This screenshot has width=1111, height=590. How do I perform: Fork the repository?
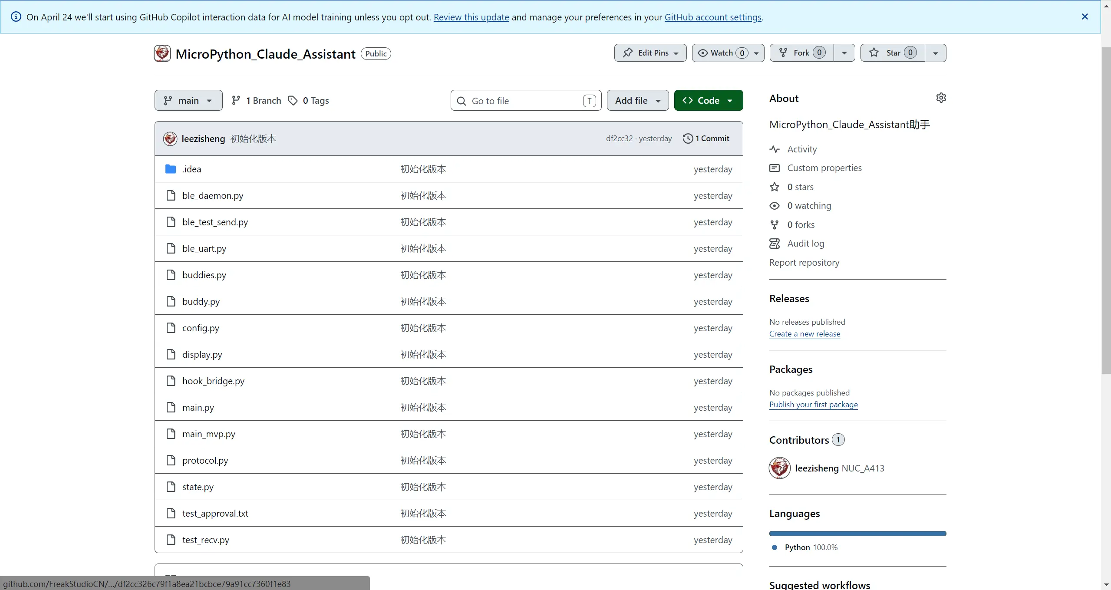tap(801, 53)
